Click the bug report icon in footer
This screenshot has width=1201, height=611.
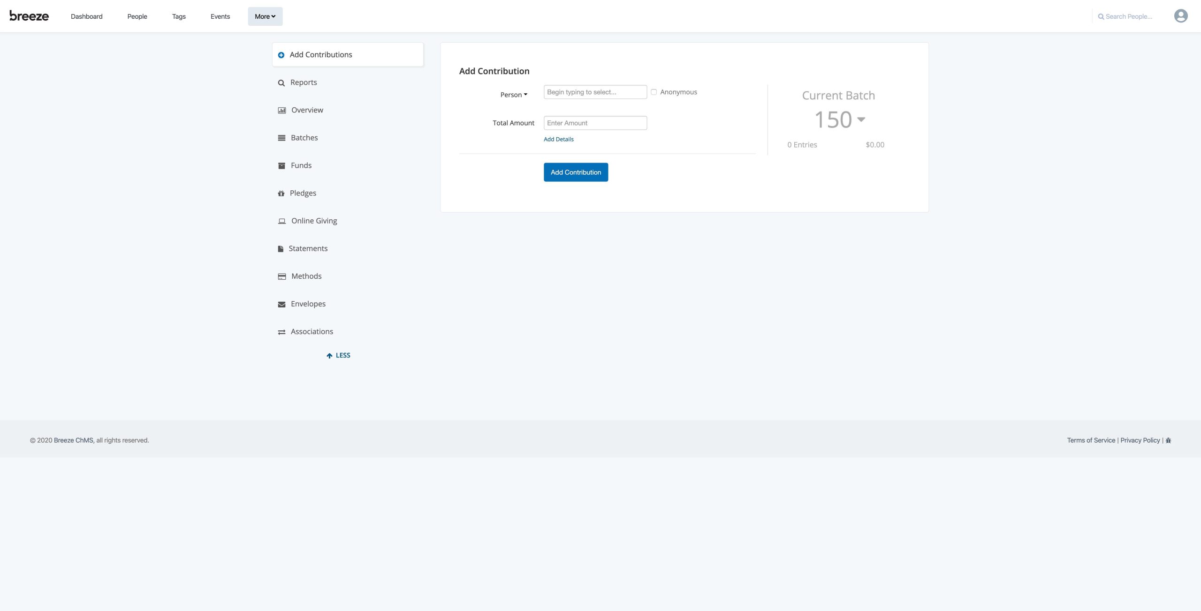[1168, 440]
